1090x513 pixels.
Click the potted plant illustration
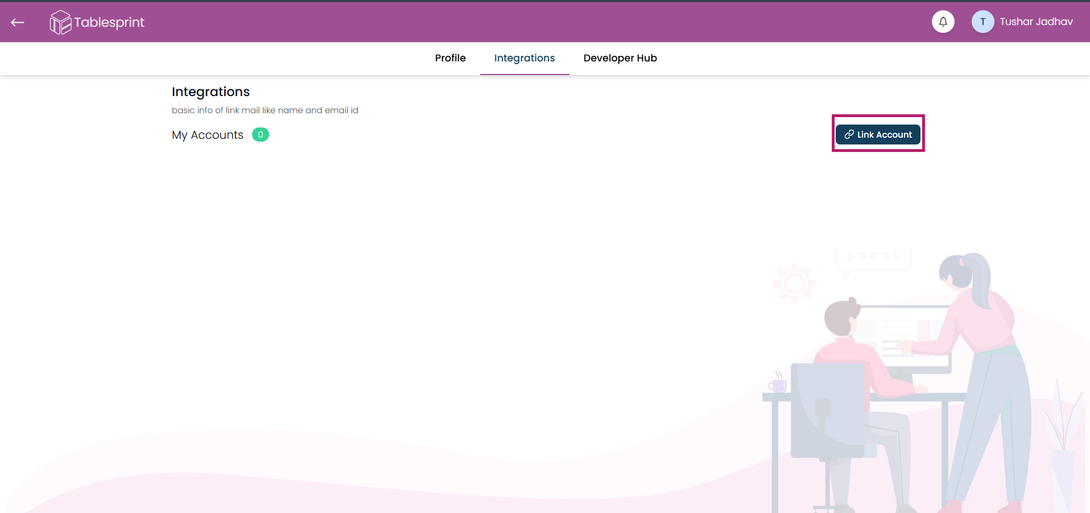(x=1063, y=444)
